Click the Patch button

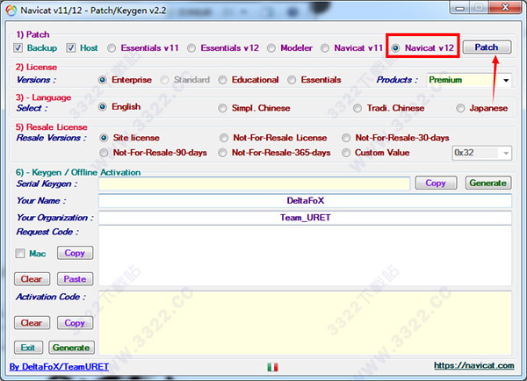487,47
